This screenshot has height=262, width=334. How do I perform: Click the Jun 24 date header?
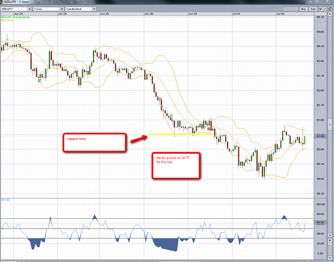pos(18,14)
